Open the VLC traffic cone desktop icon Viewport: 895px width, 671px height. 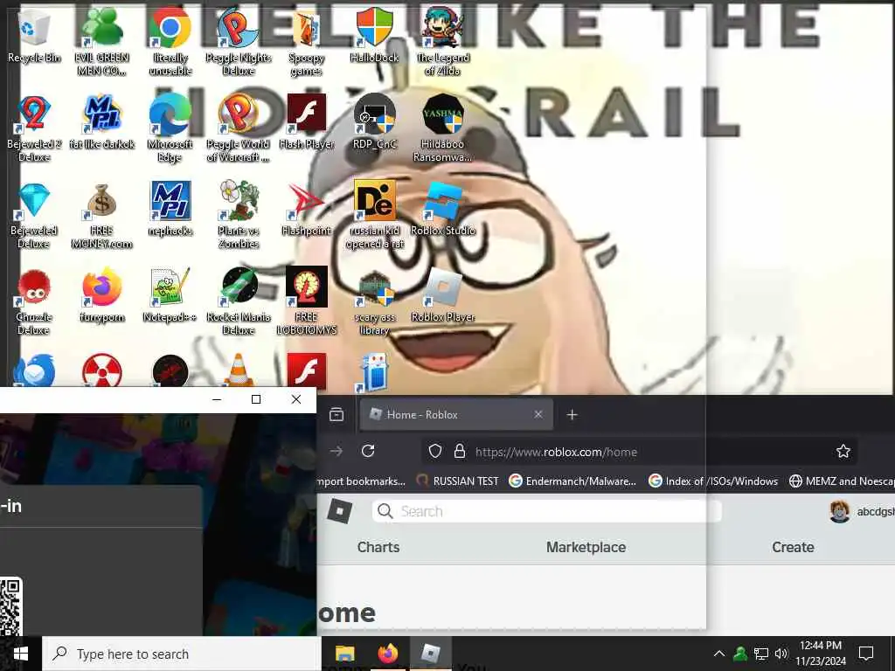[238, 370]
